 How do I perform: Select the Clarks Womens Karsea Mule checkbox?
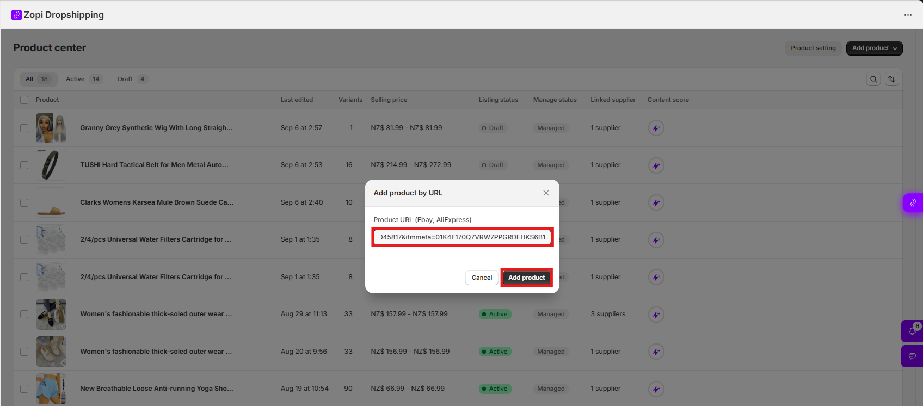[x=24, y=202]
